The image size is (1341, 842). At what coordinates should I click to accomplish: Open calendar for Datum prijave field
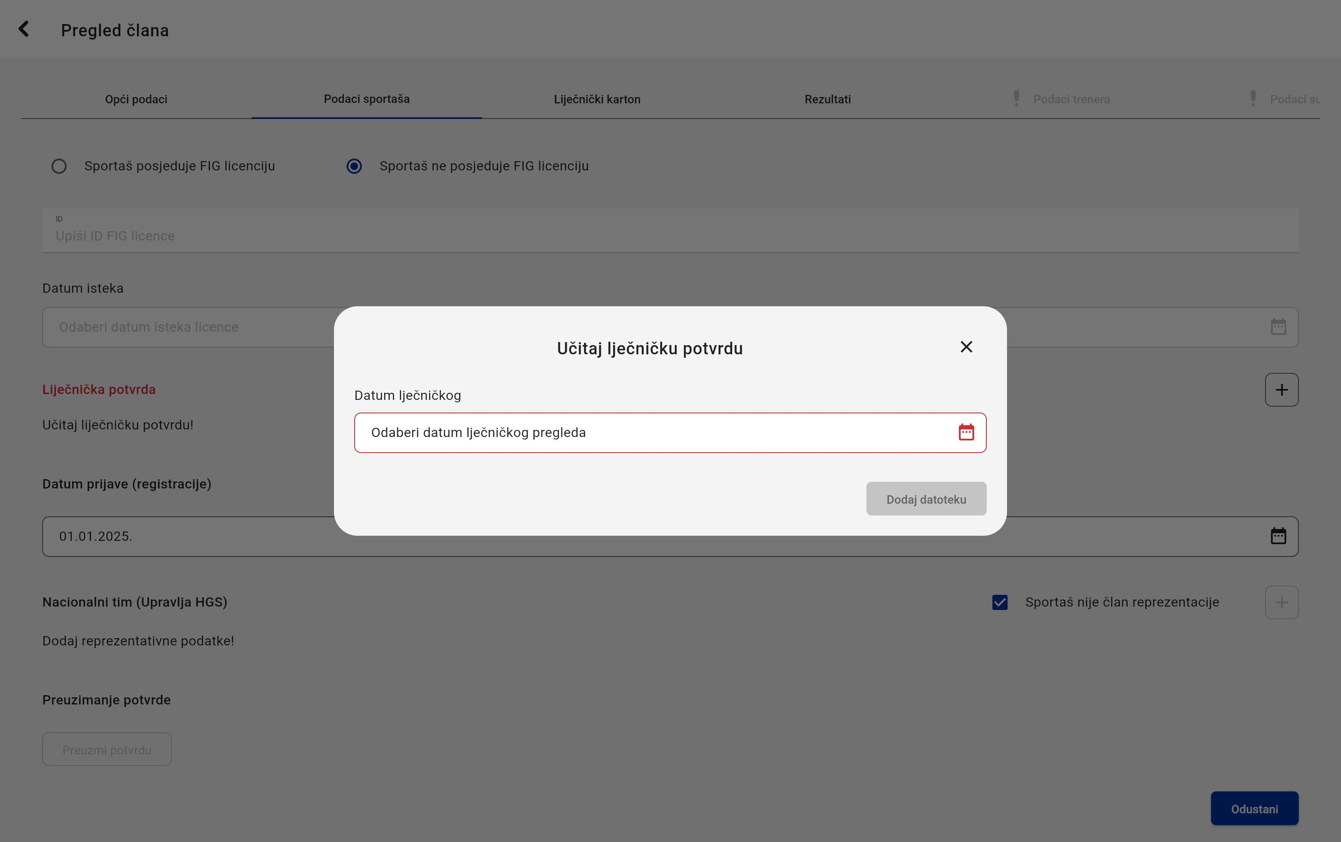coord(1278,536)
